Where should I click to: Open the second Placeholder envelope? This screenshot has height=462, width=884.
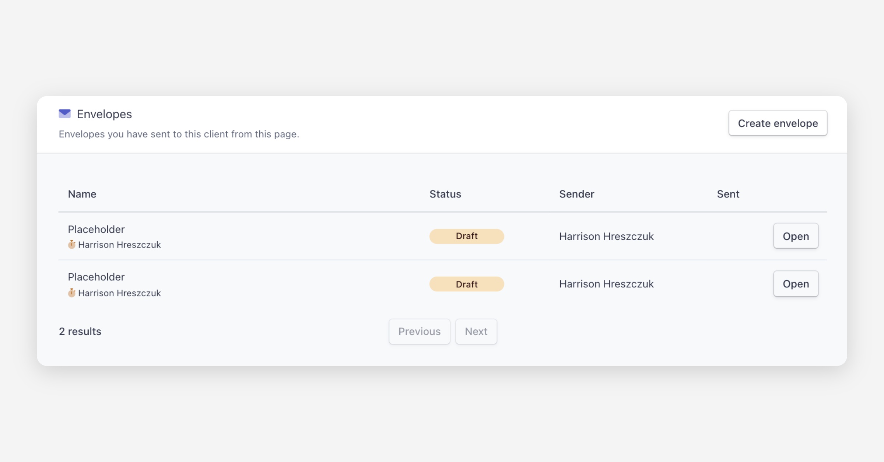pos(796,284)
